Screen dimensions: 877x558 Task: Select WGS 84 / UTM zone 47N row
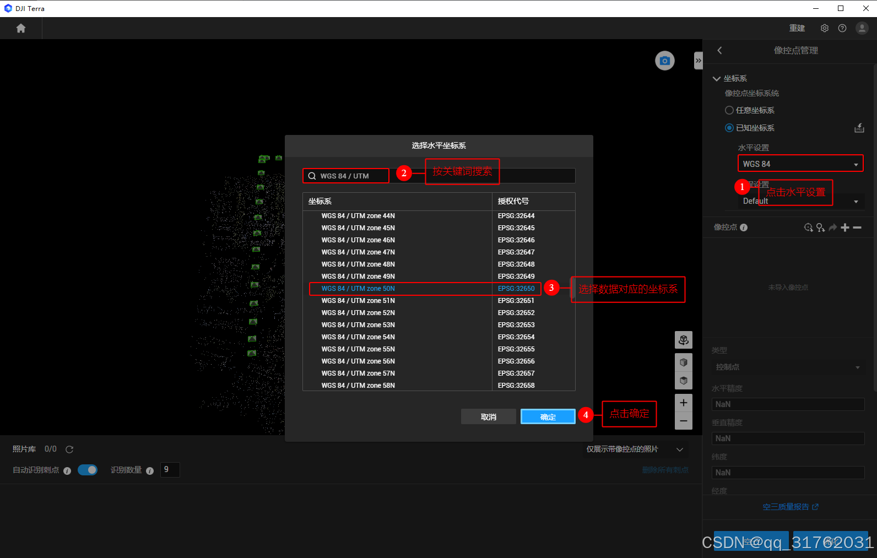(x=439, y=252)
